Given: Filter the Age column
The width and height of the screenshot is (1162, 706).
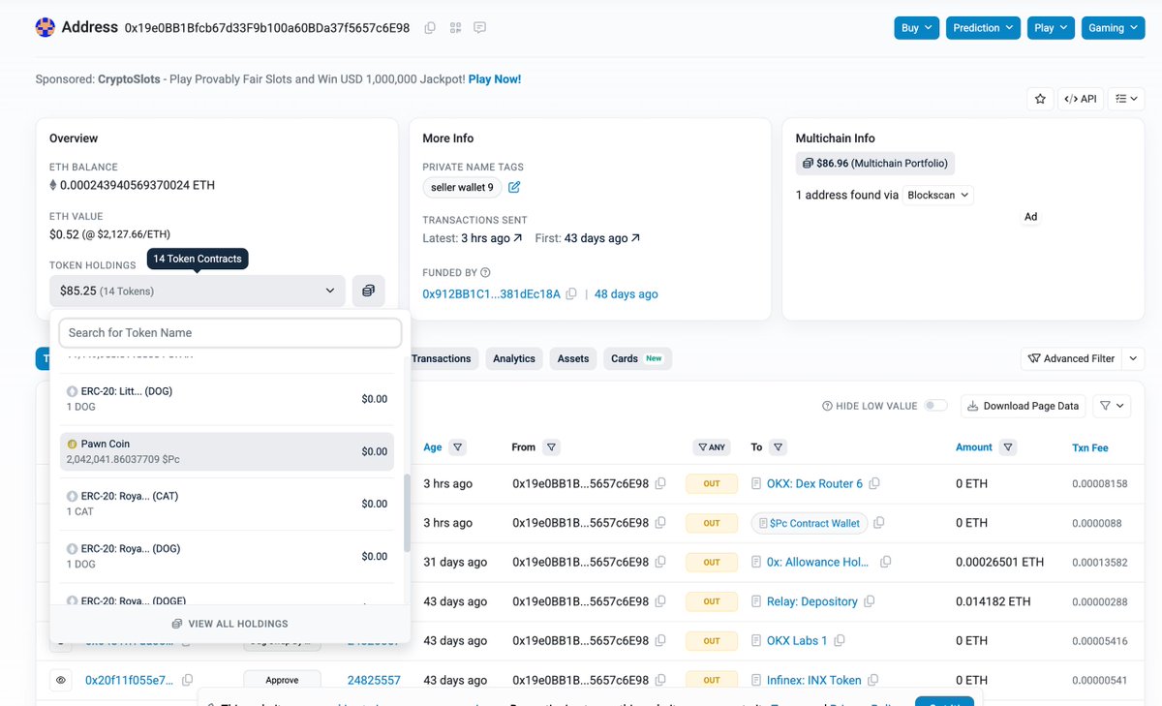Looking at the screenshot, I should coord(458,447).
